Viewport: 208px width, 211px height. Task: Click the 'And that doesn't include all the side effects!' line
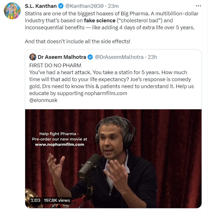tap(77, 42)
